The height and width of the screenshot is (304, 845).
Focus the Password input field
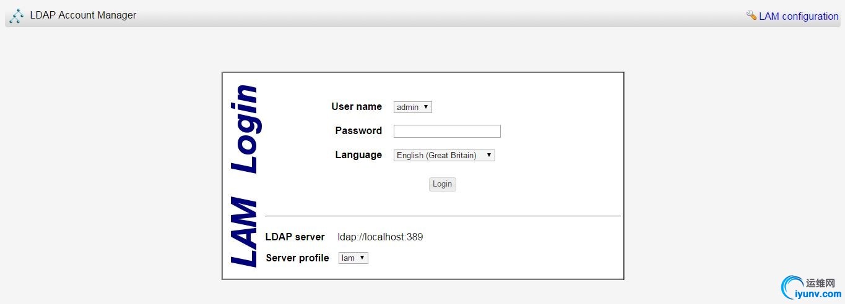(x=447, y=131)
